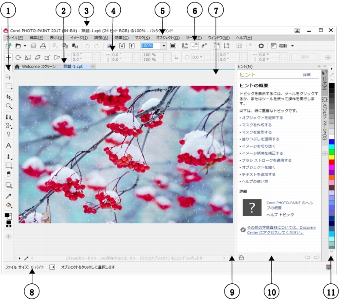Open the zoom level dropdown
Screen dimensions: 339x302
(164, 46)
